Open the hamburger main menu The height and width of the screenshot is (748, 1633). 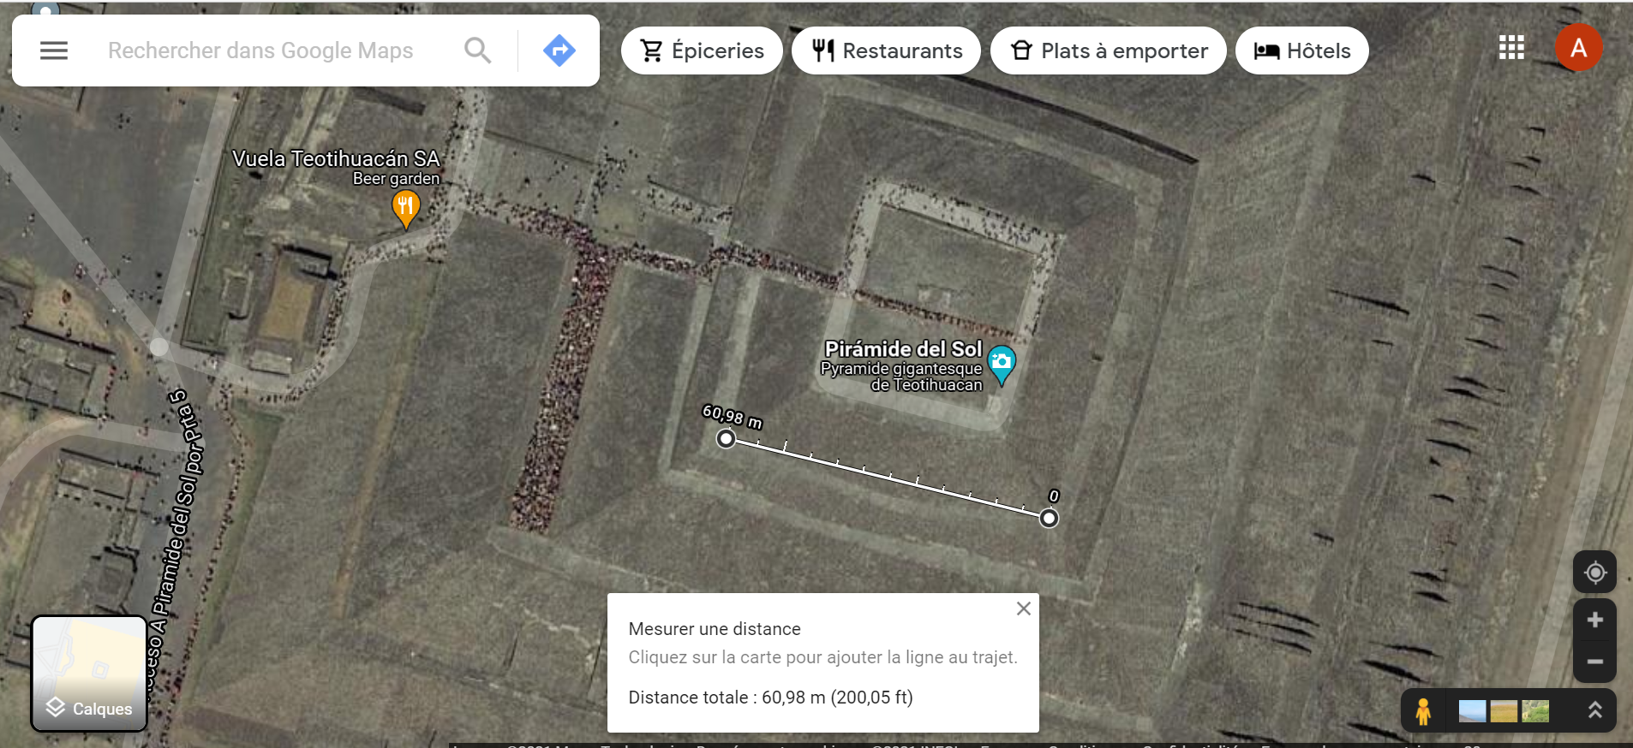pos(54,50)
